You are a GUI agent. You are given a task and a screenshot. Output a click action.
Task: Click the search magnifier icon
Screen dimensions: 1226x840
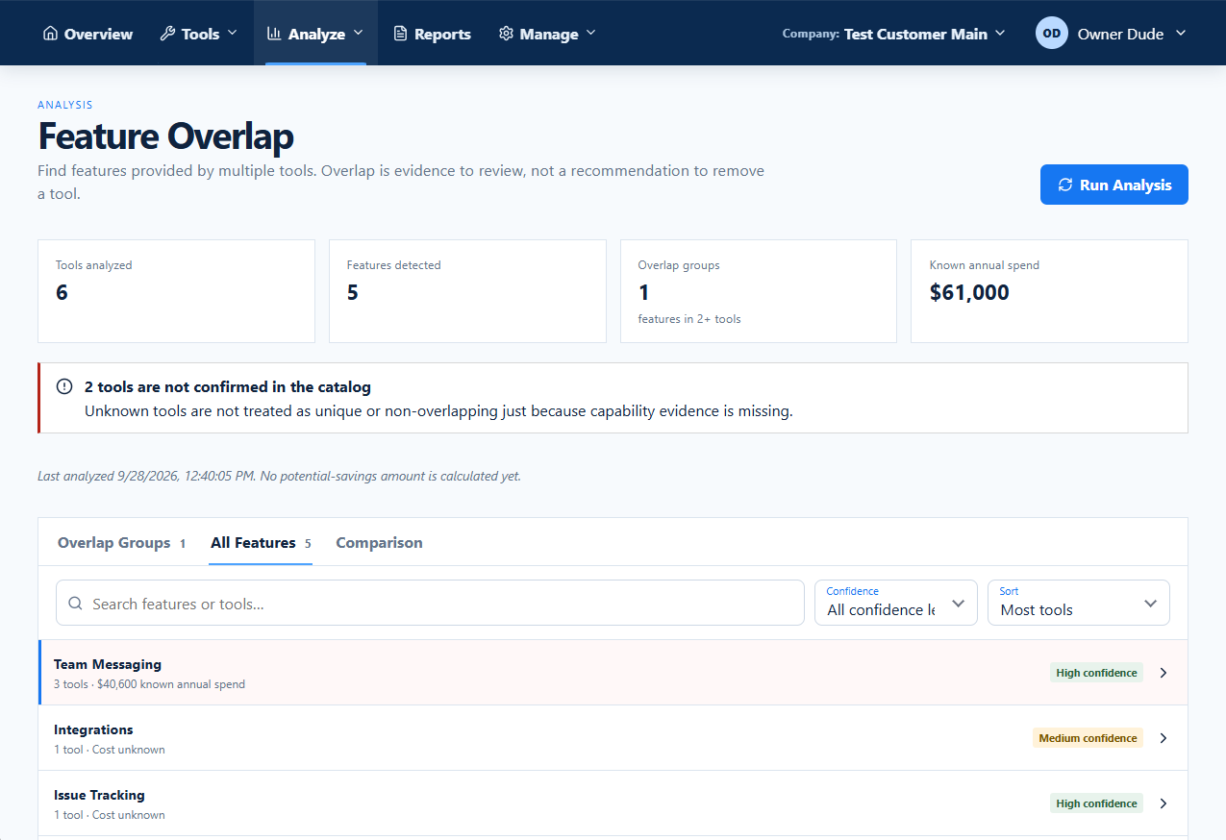tap(75, 604)
